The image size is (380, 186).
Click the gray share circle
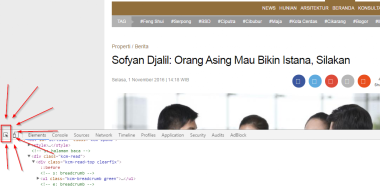[347, 81]
